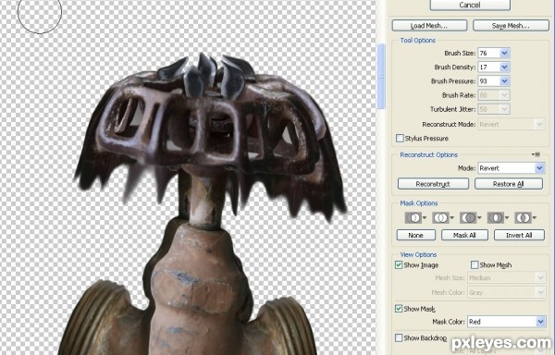This screenshot has height=355, width=555.
Task: Click the Replace Selection mask icon
Action: pyautogui.click(x=413, y=217)
